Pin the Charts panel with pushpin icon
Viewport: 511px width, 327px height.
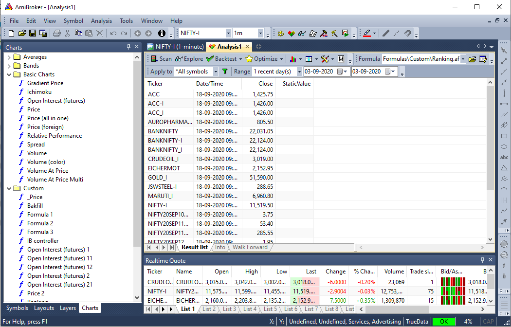tap(129, 47)
